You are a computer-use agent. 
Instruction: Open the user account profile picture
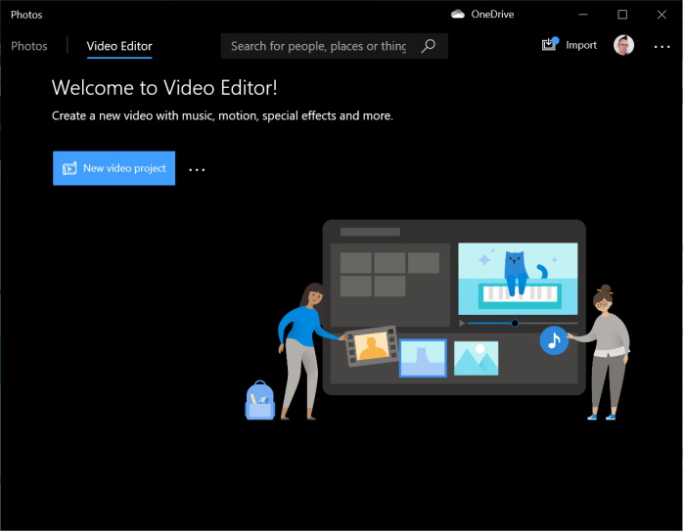click(x=623, y=45)
